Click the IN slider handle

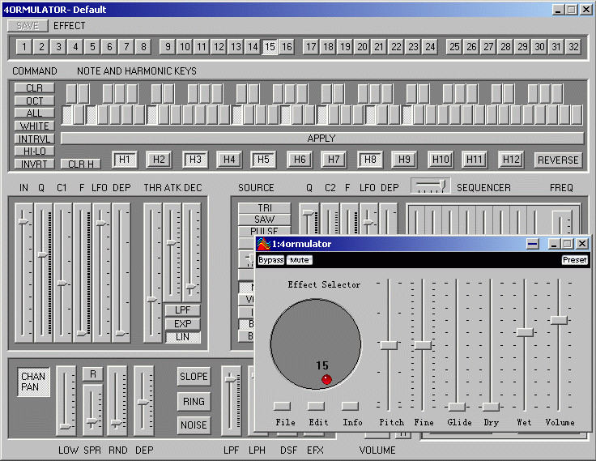(x=23, y=221)
